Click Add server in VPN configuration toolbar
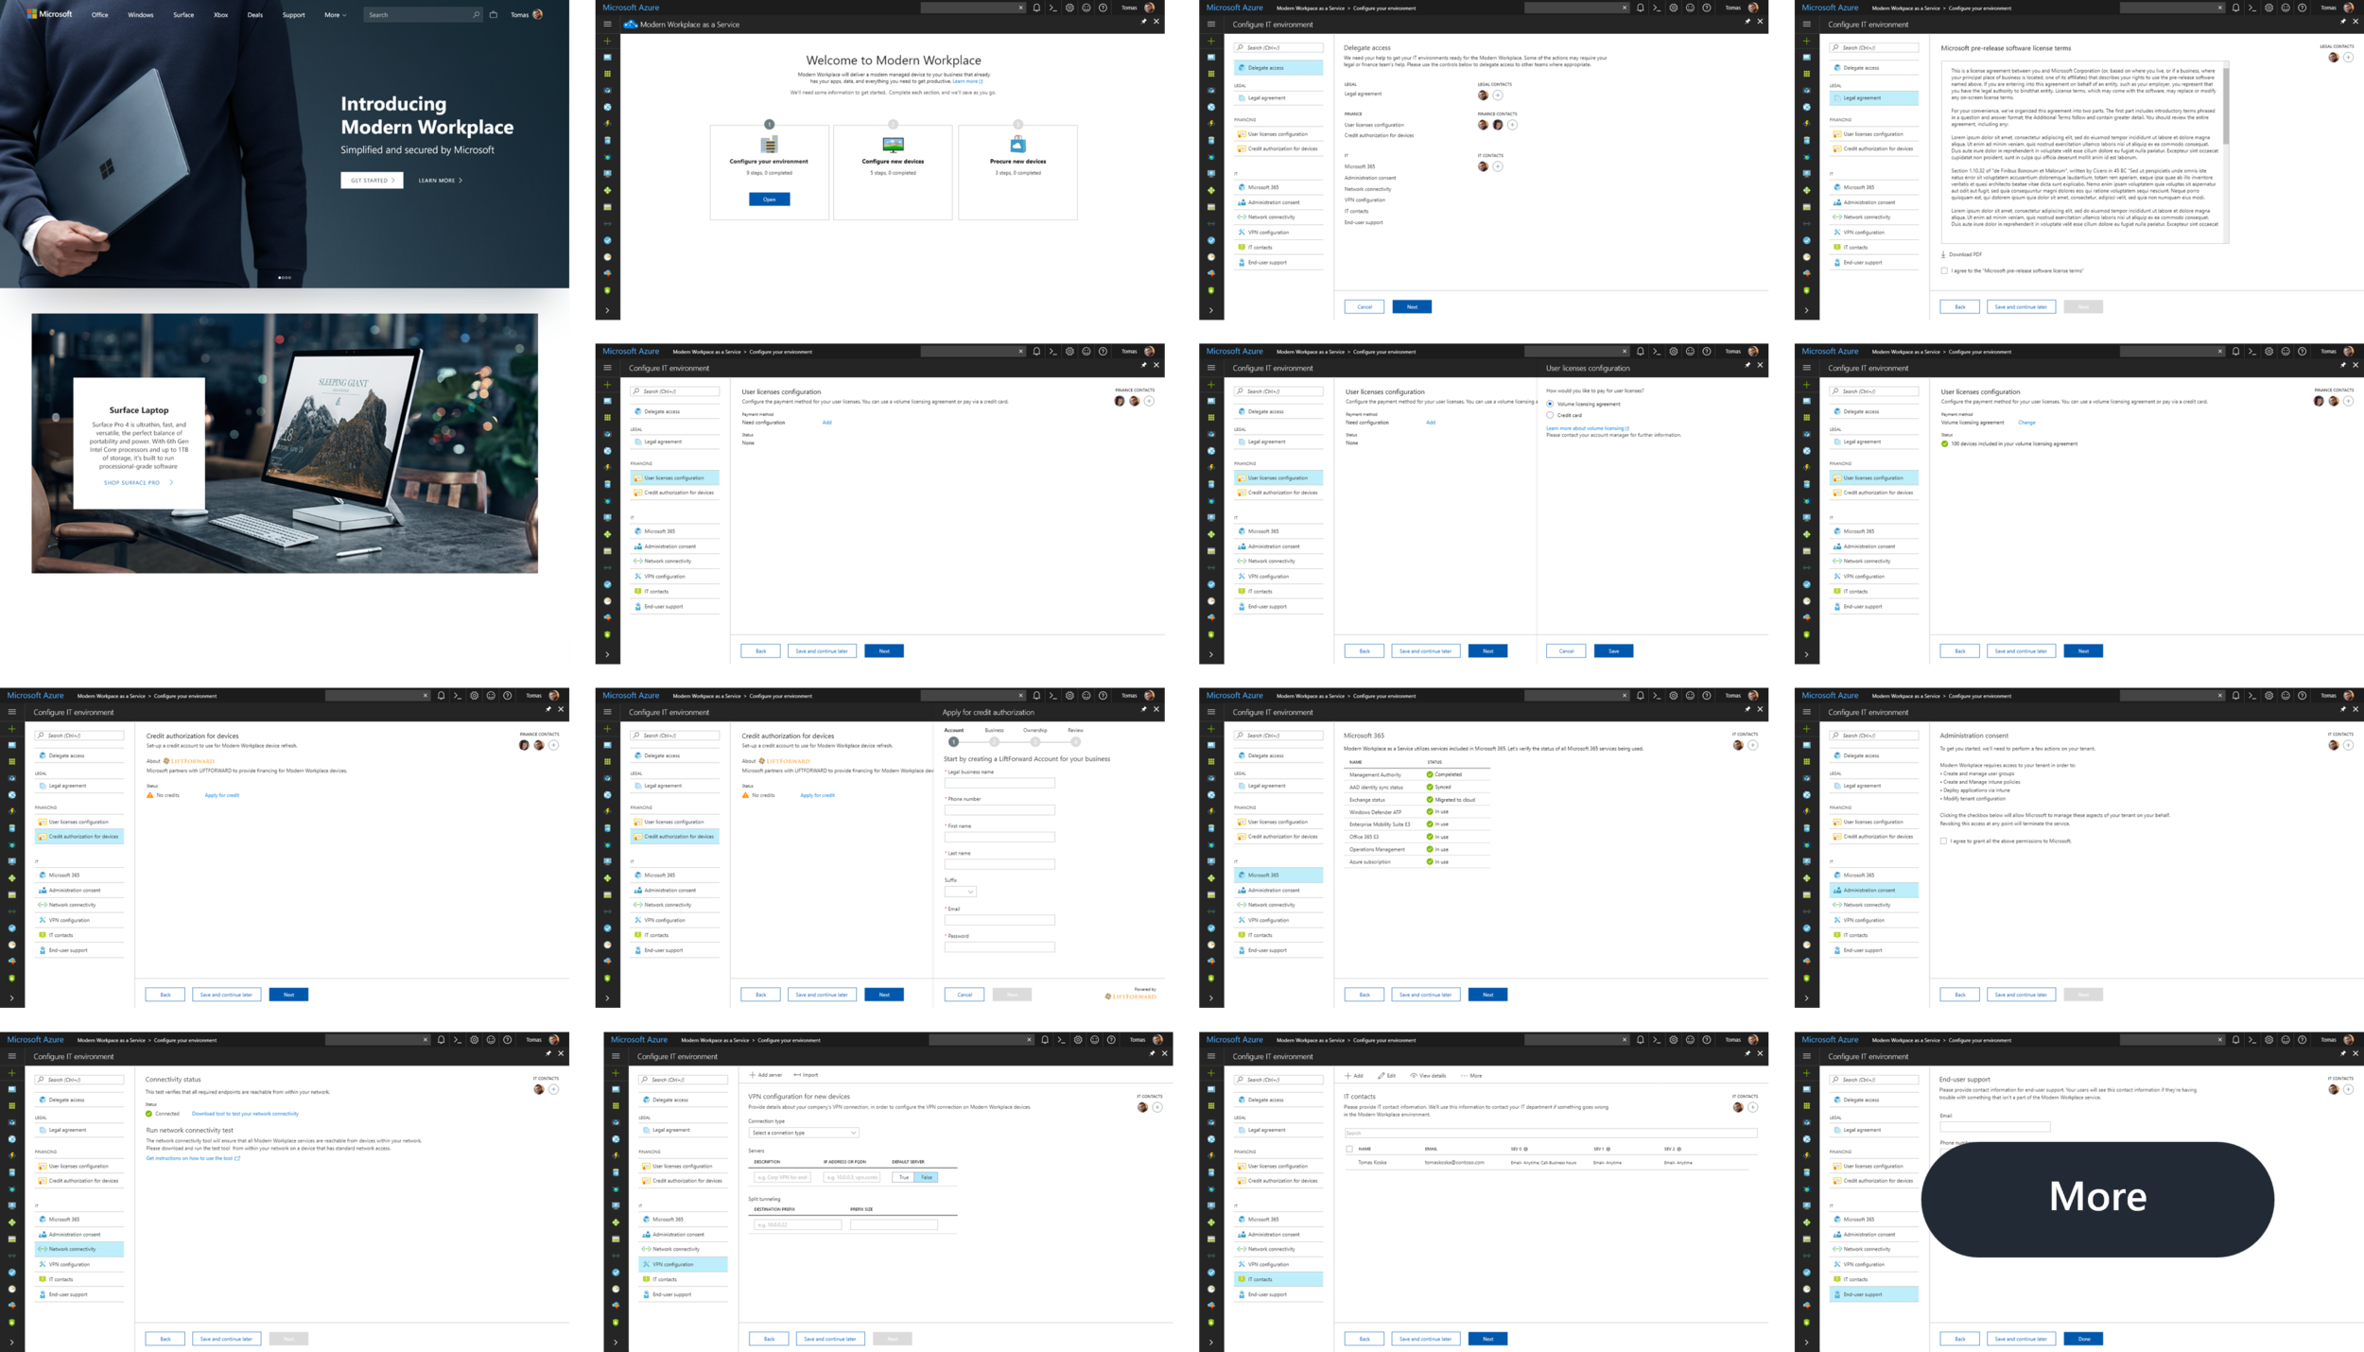 coord(766,1075)
